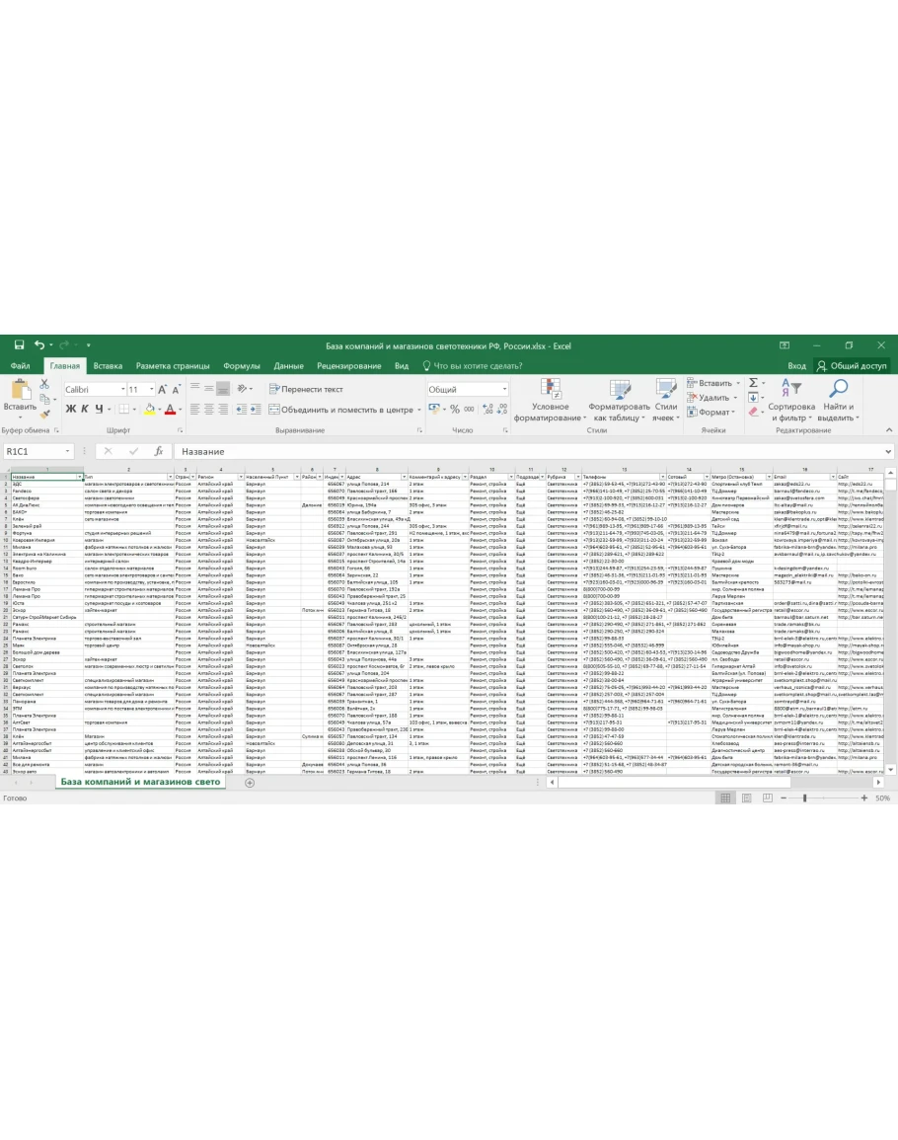Viewport: 898px width, 1140px height.
Task: Switch to the Данные tab
Action: pyautogui.click(x=289, y=366)
